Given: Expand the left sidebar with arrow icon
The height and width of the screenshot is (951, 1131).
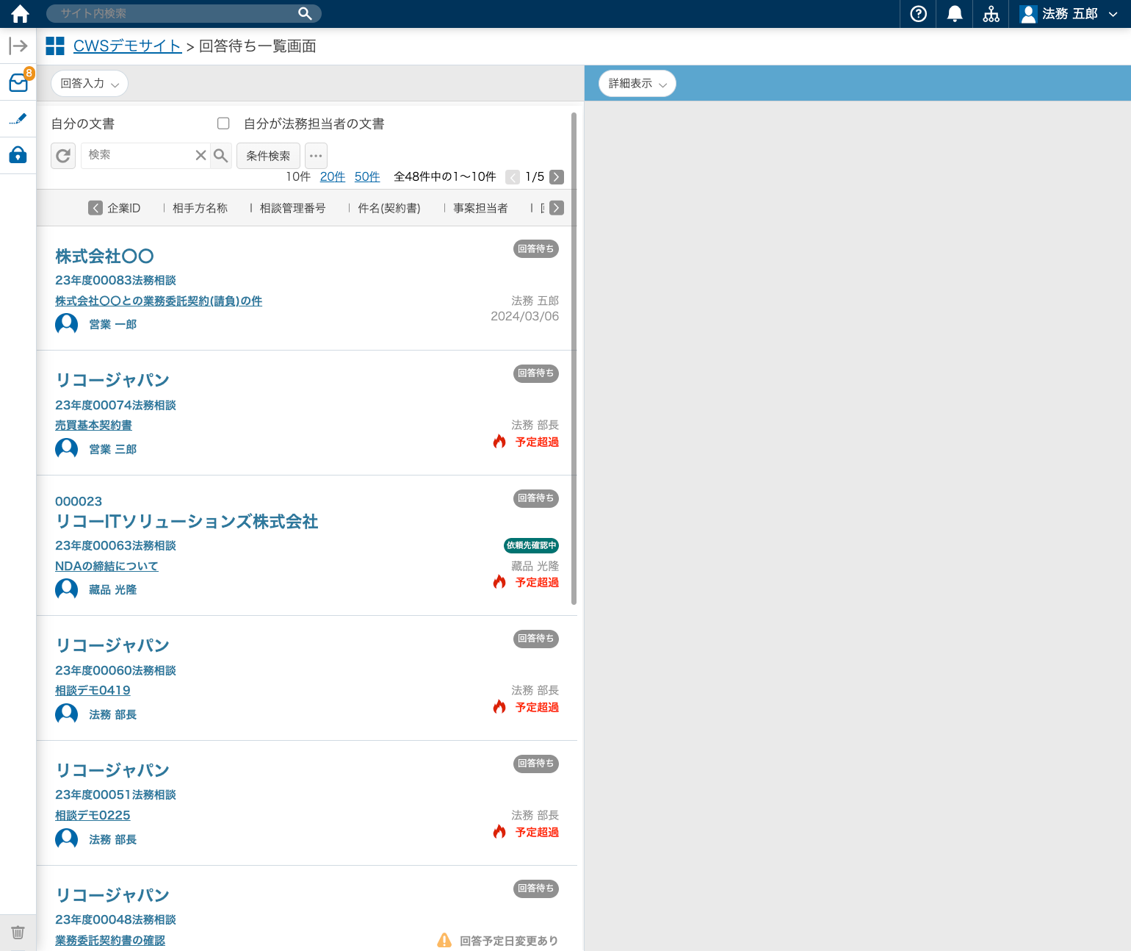Looking at the screenshot, I should tap(18, 46).
